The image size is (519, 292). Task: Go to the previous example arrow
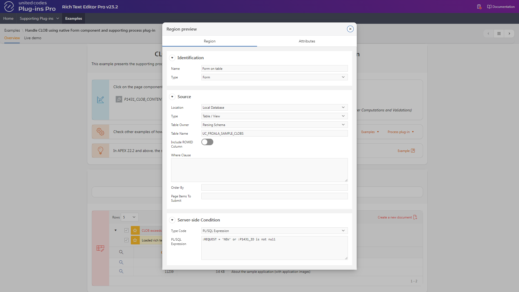point(488,34)
